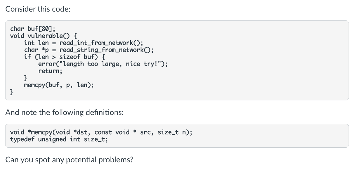This screenshot has height=180, width=355.
Task: Click the final closing brace of vulnerable()
Action: 12,92
